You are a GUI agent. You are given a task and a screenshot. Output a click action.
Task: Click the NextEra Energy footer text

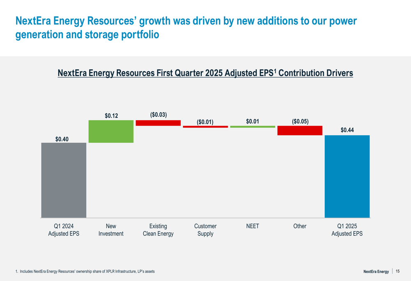tap(376, 272)
